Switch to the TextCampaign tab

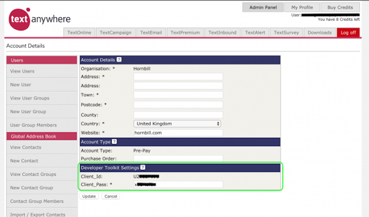[116, 32]
